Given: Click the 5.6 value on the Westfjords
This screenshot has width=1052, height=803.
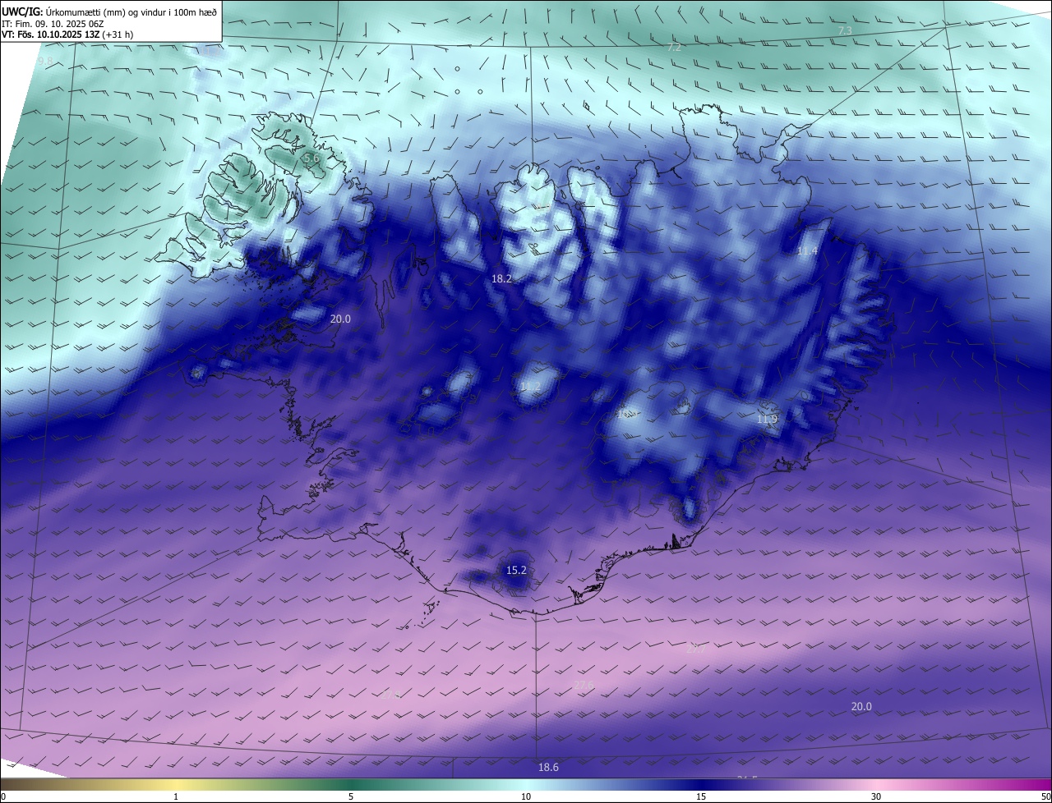Looking at the screenshot, I should [311, 158].
